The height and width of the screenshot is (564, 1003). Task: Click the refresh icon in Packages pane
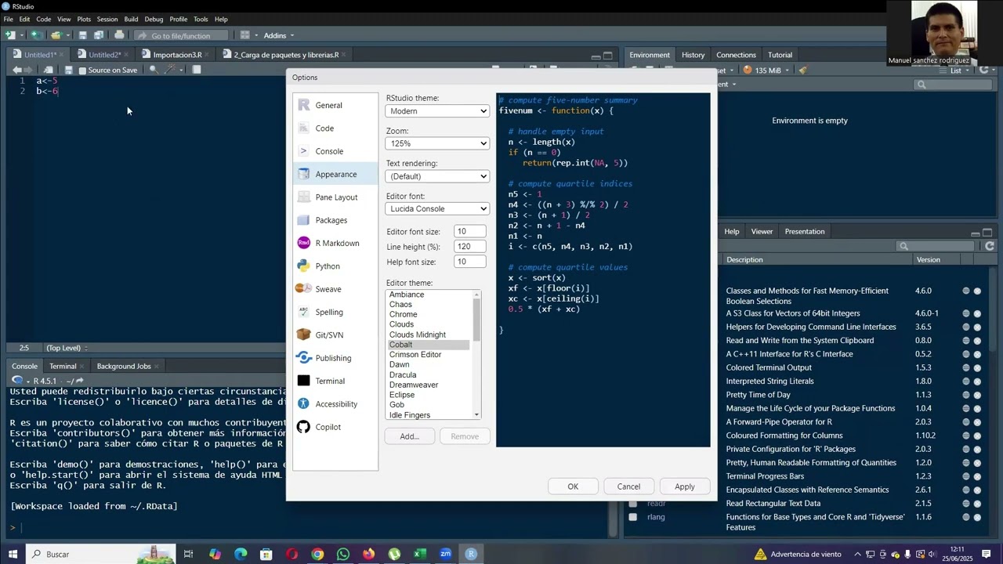pyautogui.click(x=990, y=246)
